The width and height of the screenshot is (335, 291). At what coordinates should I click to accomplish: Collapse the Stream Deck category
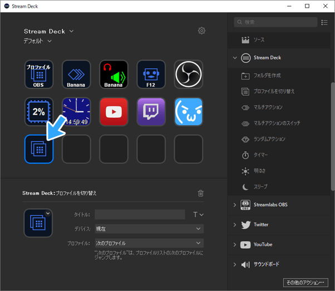click(235, 58)
